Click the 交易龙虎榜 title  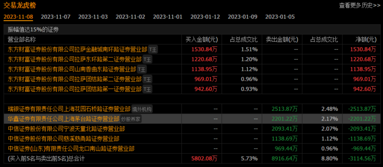coord(19,5)
